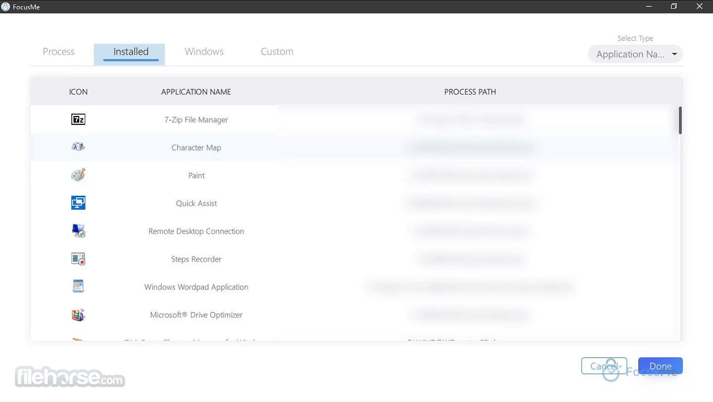Select the Remote Desktop Connection name
Image resolution: width=713 pixels, height=402 pixels.
196,231
